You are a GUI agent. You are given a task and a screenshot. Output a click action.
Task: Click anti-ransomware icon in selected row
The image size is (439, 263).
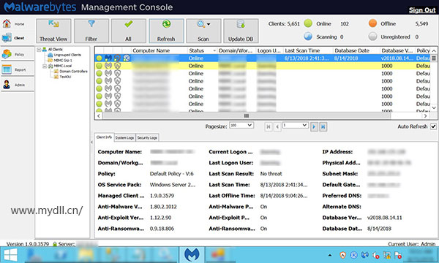(127, 58)
